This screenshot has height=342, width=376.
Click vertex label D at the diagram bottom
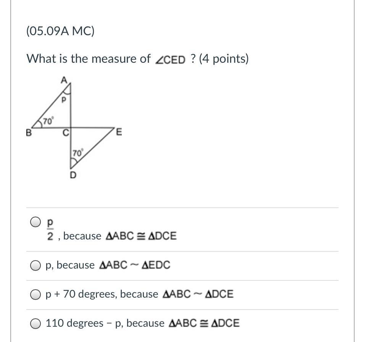click(x=73, y=175)
